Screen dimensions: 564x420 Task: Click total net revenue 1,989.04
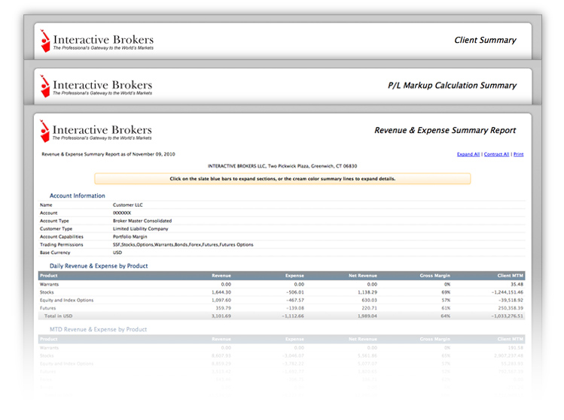click(367, 316)
